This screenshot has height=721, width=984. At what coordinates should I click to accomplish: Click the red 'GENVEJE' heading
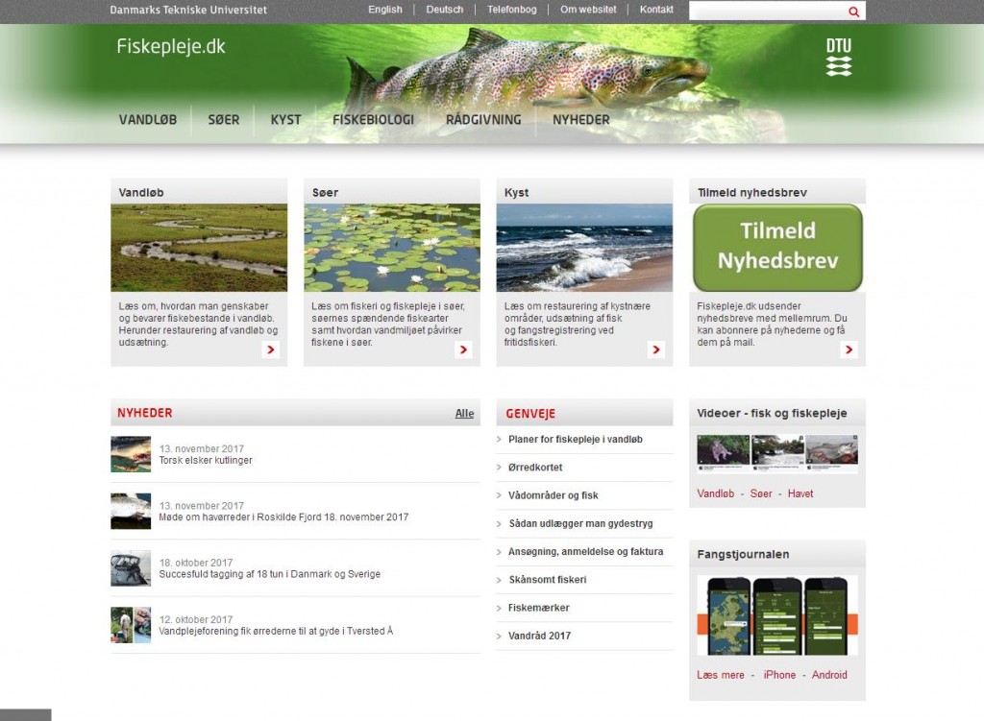(x=530, y=414)
